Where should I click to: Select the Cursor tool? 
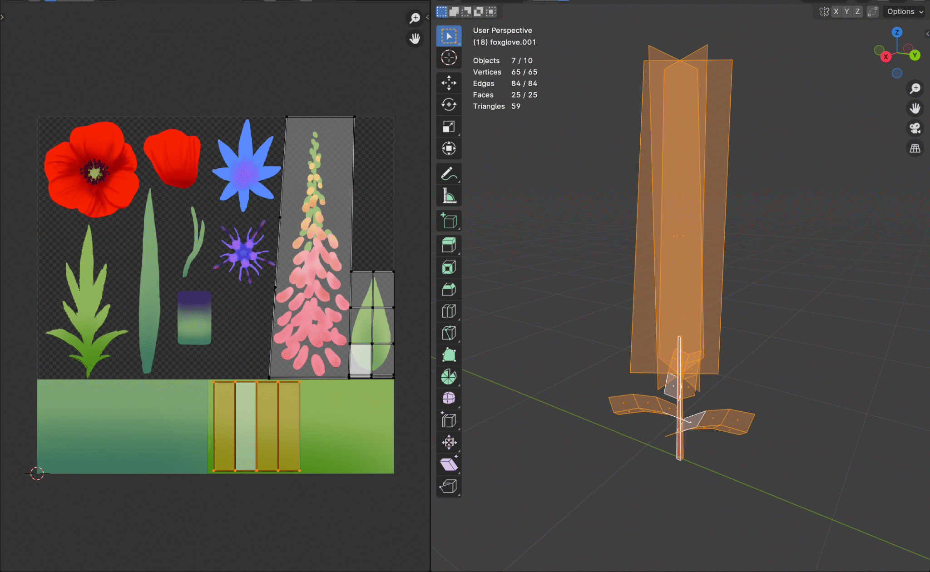point(449,58)
